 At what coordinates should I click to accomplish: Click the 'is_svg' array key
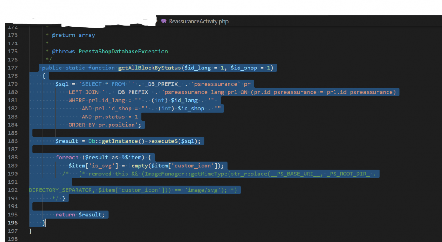click(x=102, y=166)
